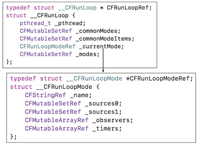
Task: Click the 'CFMutableSetRef _sources0;' line
Action: pos(73,103)
